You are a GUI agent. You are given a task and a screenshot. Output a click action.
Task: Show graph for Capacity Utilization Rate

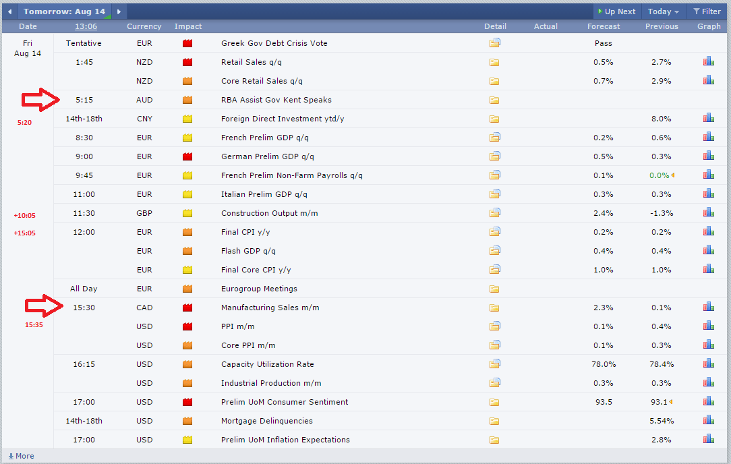709,364
